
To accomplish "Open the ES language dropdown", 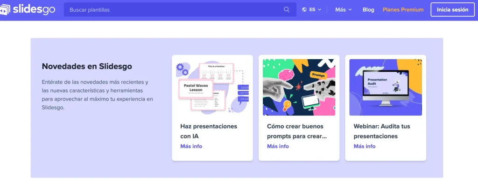I will [x=312, y=10].
